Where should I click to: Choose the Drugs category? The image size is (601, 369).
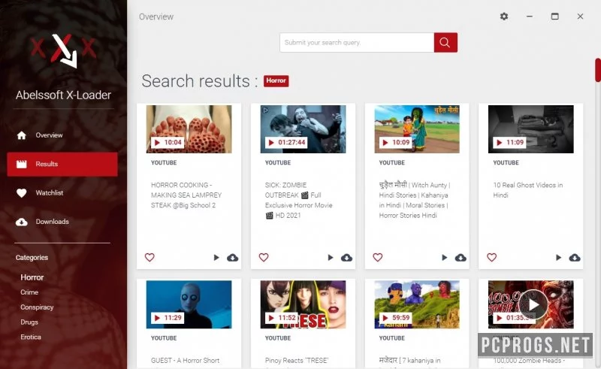pos(29,322)
